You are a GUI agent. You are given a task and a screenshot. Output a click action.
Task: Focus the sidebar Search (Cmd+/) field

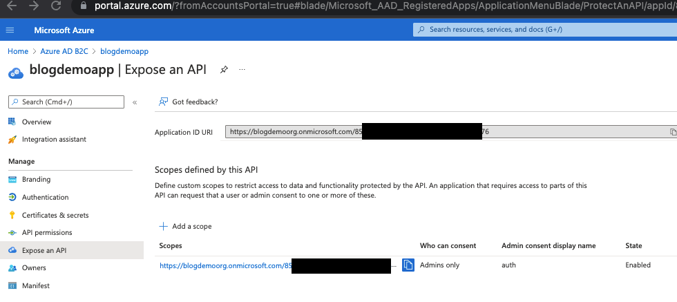point(66,102)
